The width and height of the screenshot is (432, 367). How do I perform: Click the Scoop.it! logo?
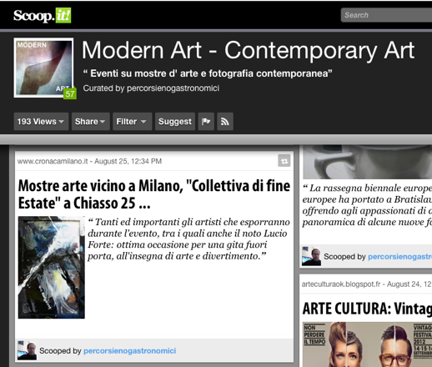click(x=43, y=15)
